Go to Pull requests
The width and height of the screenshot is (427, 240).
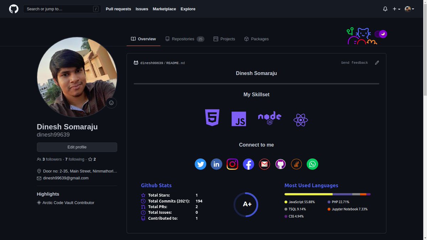(x=118, y=9)
